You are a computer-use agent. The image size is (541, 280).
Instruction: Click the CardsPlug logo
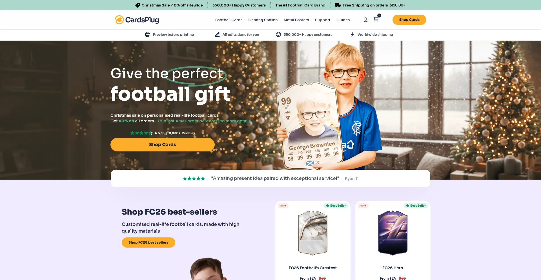point(137,20)
